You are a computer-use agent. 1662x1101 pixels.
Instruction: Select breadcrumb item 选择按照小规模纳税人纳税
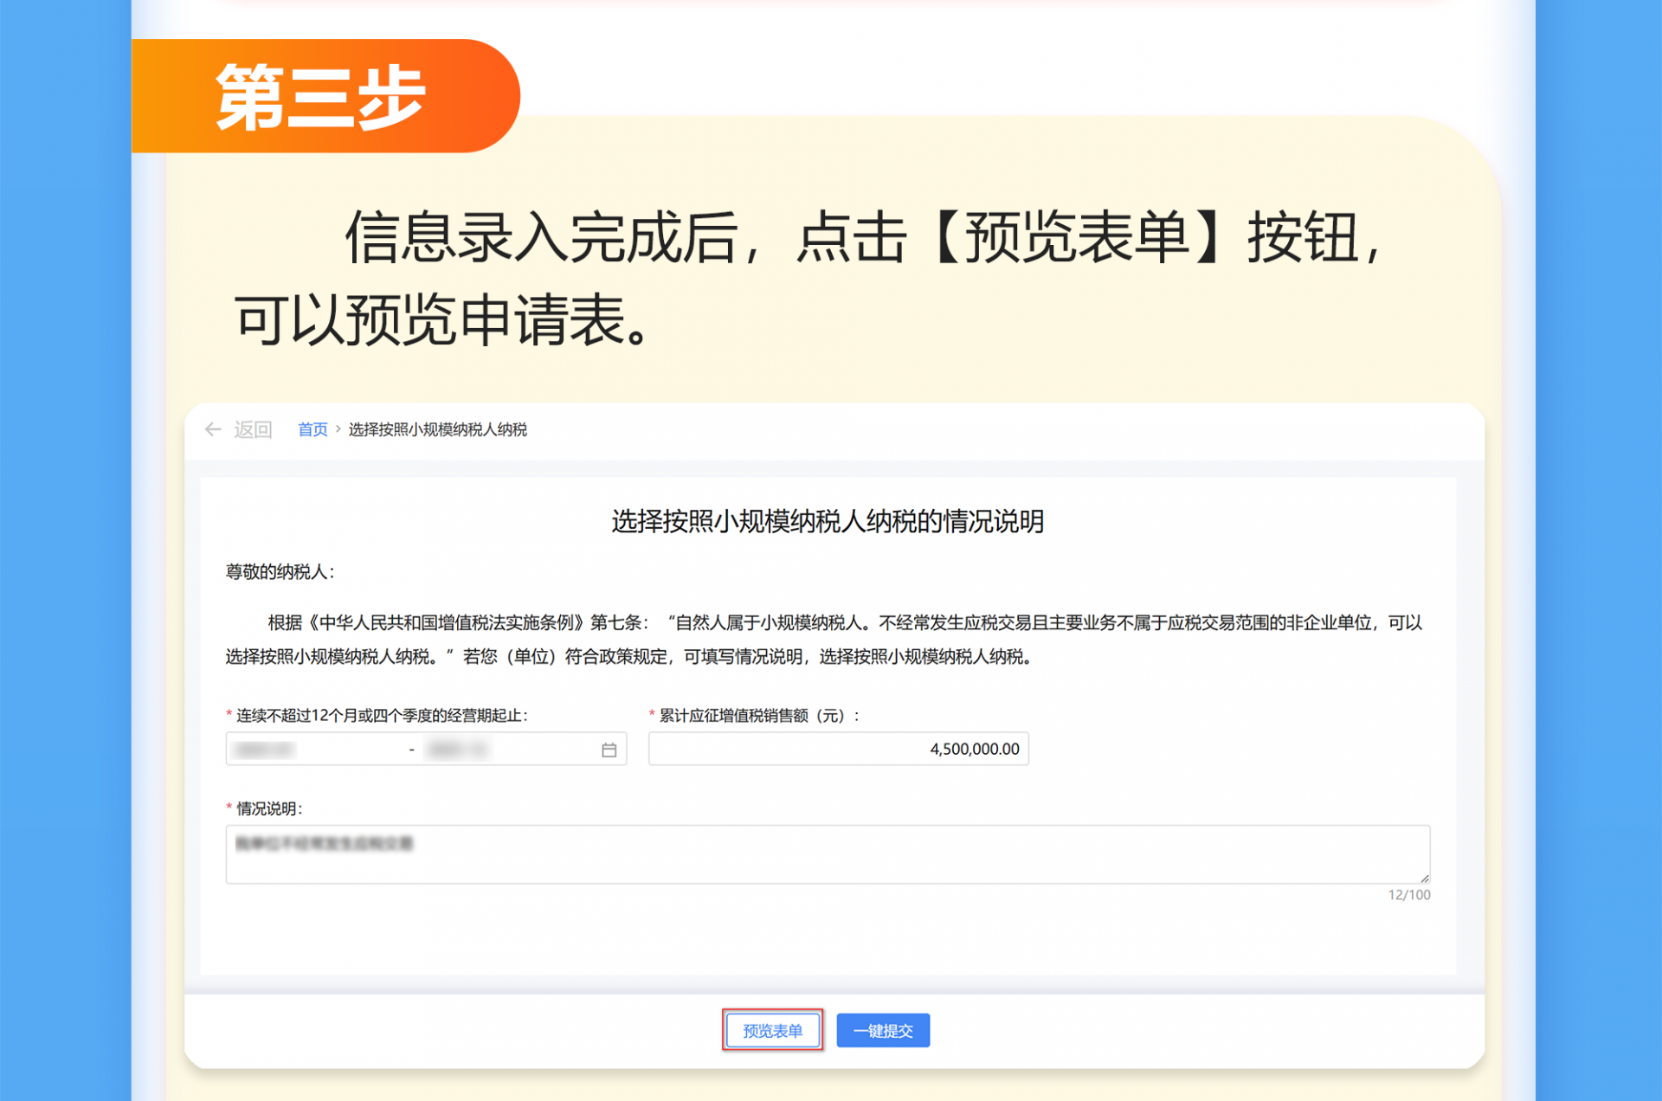coord(438,430)
